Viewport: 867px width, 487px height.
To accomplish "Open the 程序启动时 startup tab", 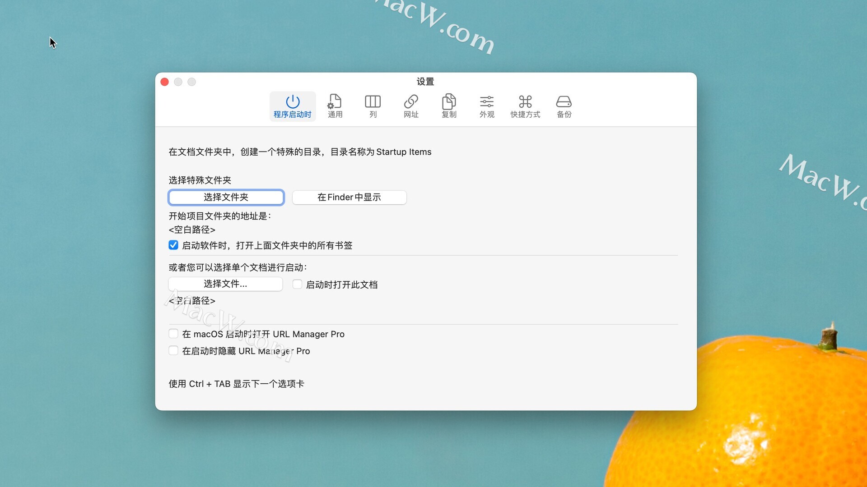I will click(292, 106).
